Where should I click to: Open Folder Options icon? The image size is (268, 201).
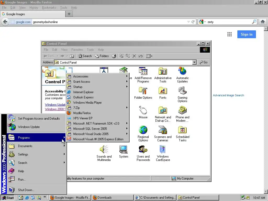143,93
